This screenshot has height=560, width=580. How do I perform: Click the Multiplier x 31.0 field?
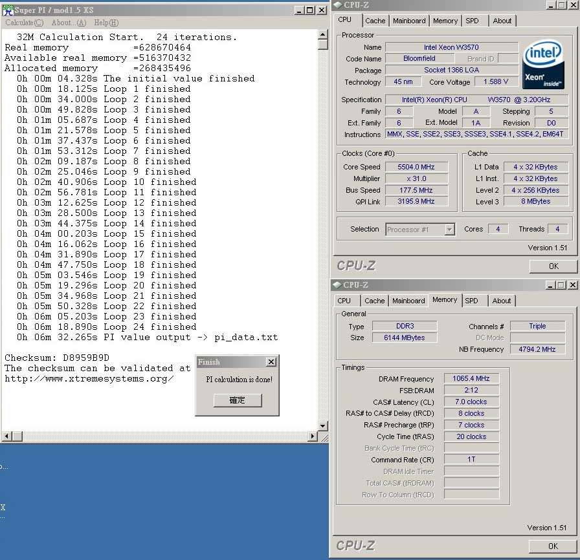click(416, 178)
